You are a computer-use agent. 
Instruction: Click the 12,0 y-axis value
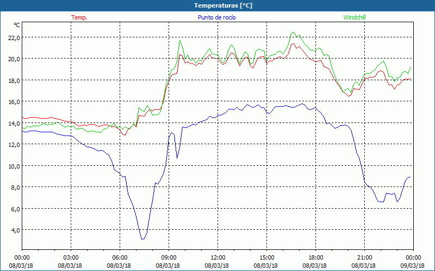coord(14,145)
